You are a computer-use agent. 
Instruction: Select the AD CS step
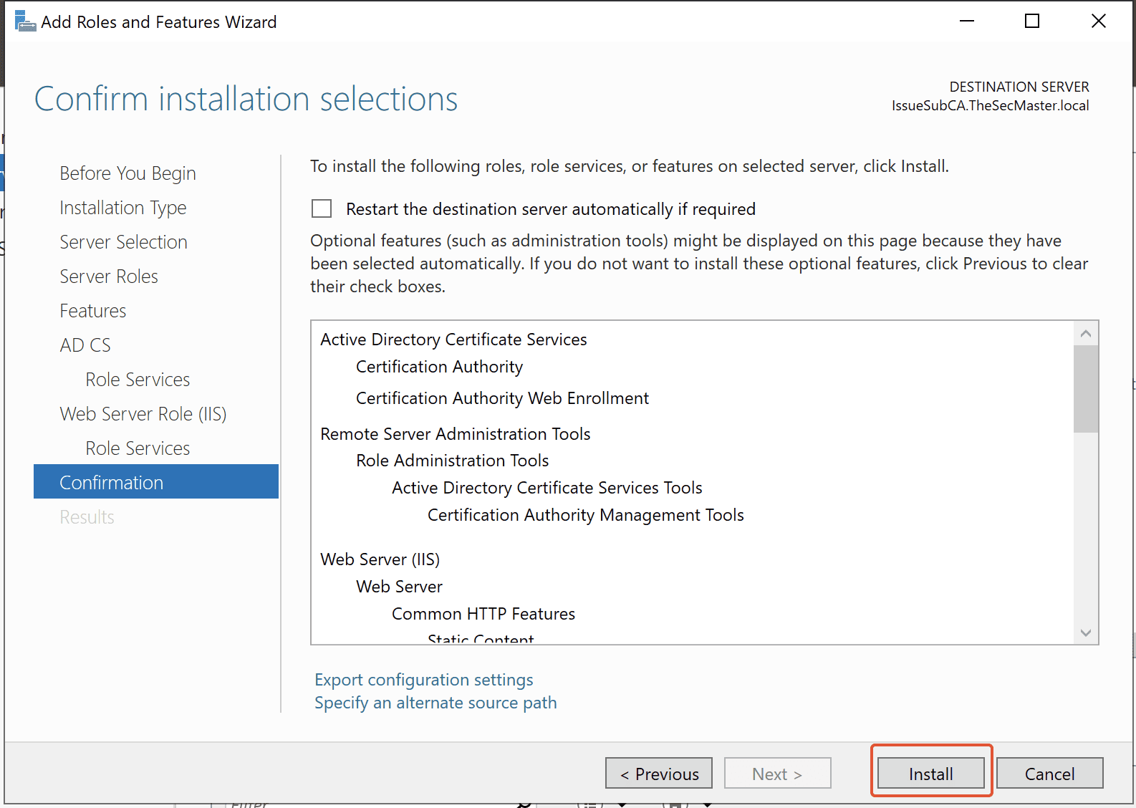coord(85,345)
